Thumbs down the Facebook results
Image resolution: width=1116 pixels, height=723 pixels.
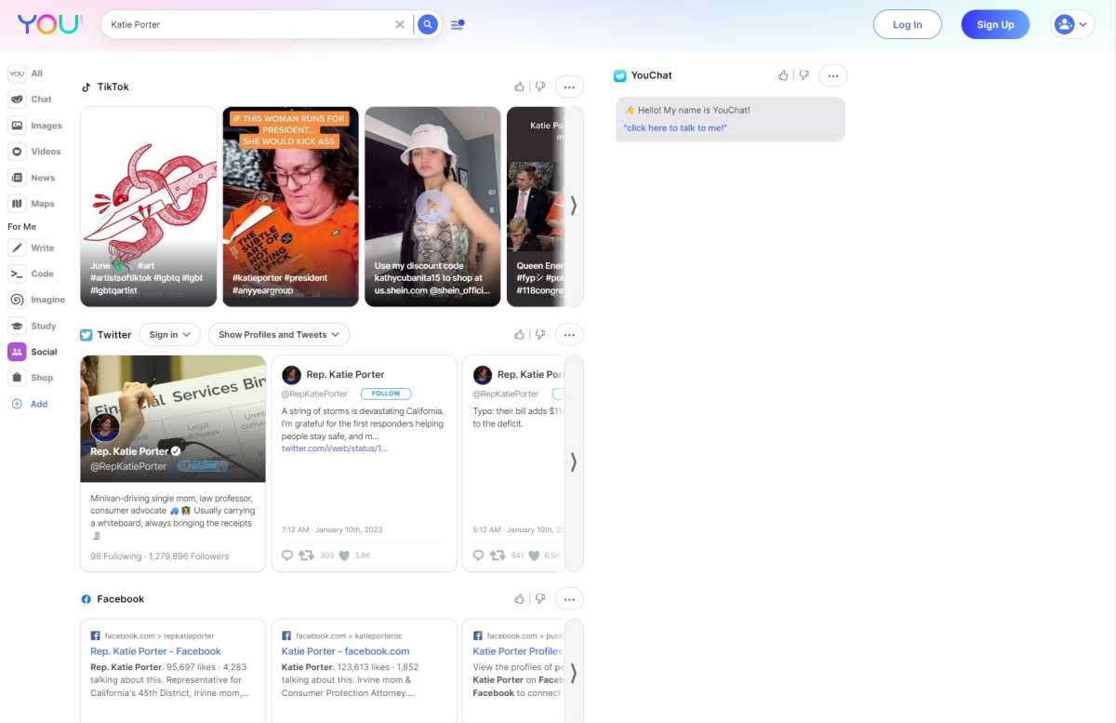539,599
